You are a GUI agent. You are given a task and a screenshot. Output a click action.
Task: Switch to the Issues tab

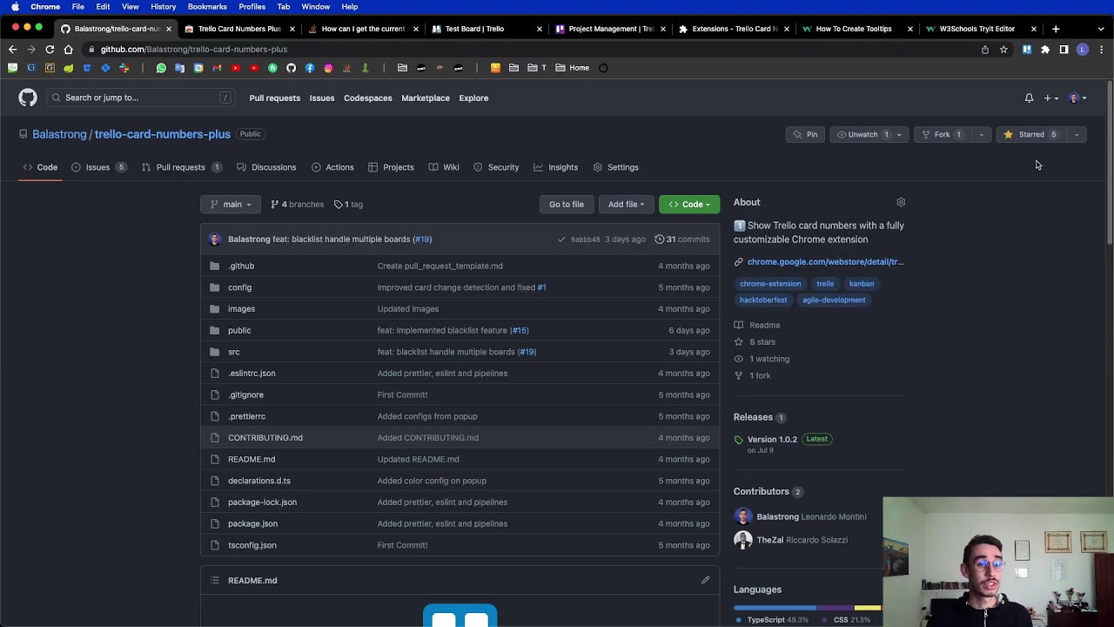coord(97,167)
